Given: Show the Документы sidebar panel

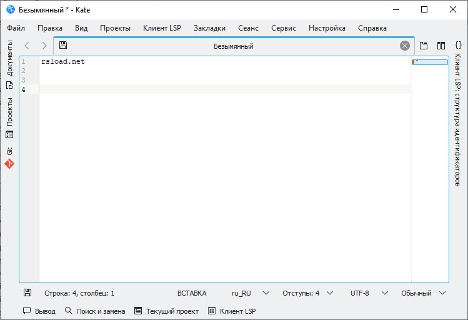Looking at the screenshot, I should [x=9, y=58].
